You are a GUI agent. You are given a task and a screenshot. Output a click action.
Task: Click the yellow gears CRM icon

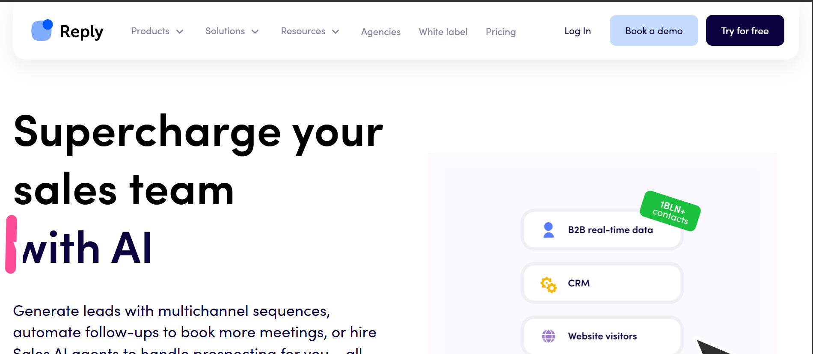coord(548,284)
